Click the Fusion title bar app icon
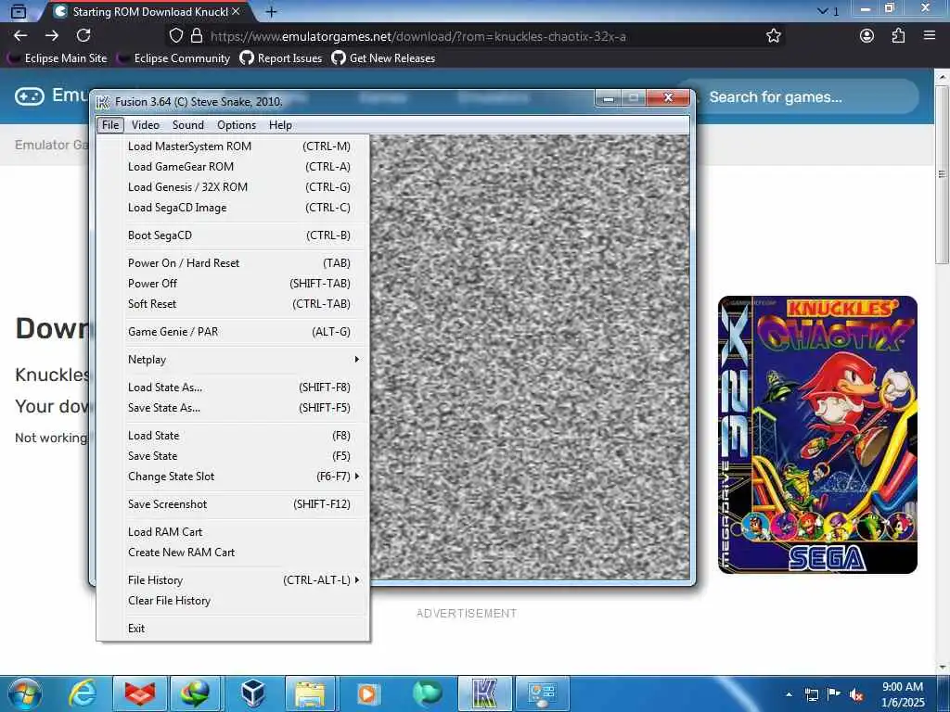This screenshot has height=712, width=950. (103, 102)
